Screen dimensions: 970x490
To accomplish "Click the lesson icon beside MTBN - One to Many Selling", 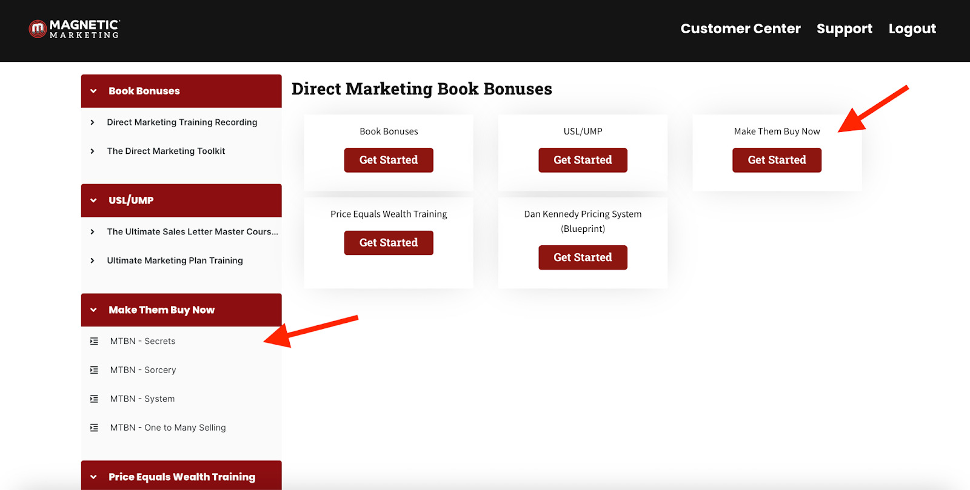I will tap(94, 428).
